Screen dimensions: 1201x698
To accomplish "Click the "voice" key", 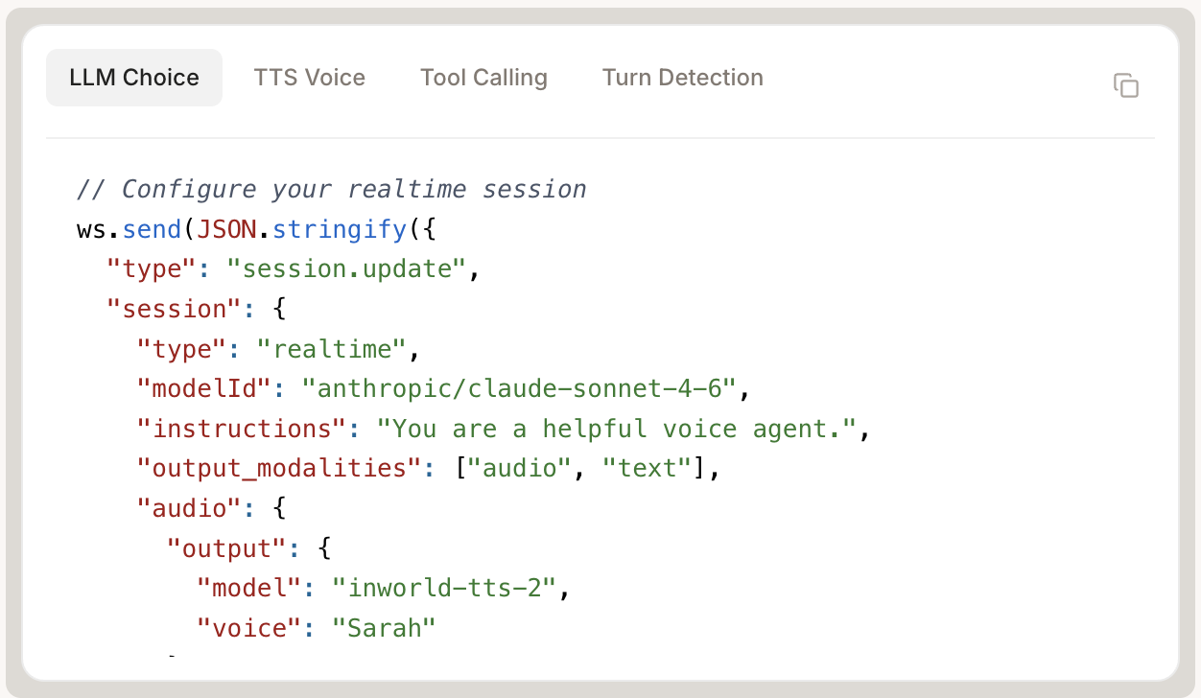I will [x=249, y=628].
